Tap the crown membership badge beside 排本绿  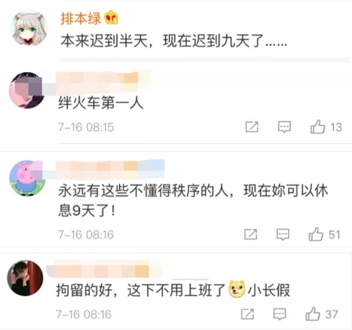click(111, 18)
